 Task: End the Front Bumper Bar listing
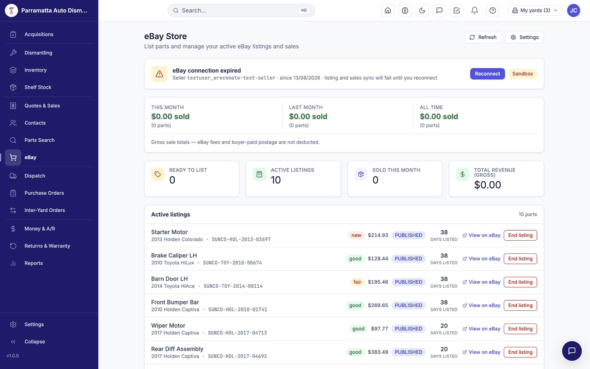click(520, 305)
